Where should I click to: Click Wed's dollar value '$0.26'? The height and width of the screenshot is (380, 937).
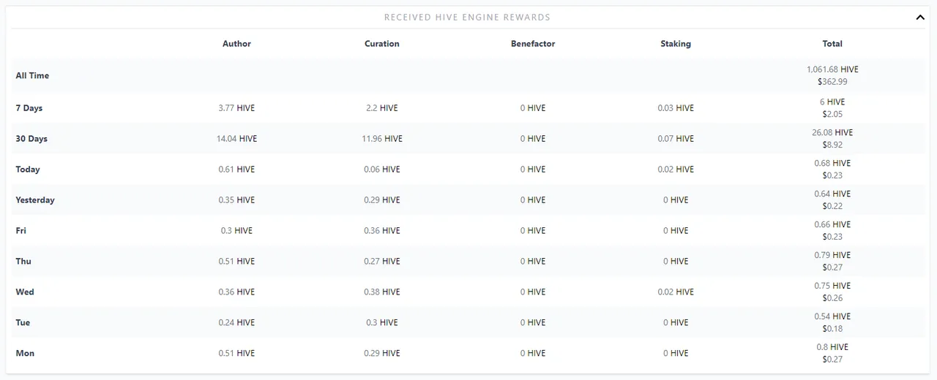click(832, 299)
